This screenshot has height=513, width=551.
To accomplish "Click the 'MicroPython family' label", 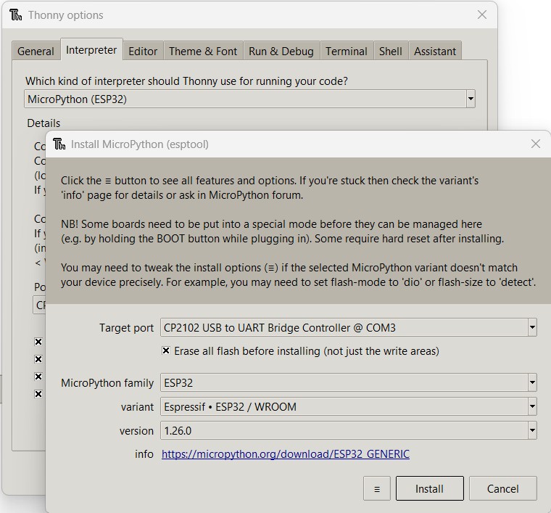I will (107, 383).
